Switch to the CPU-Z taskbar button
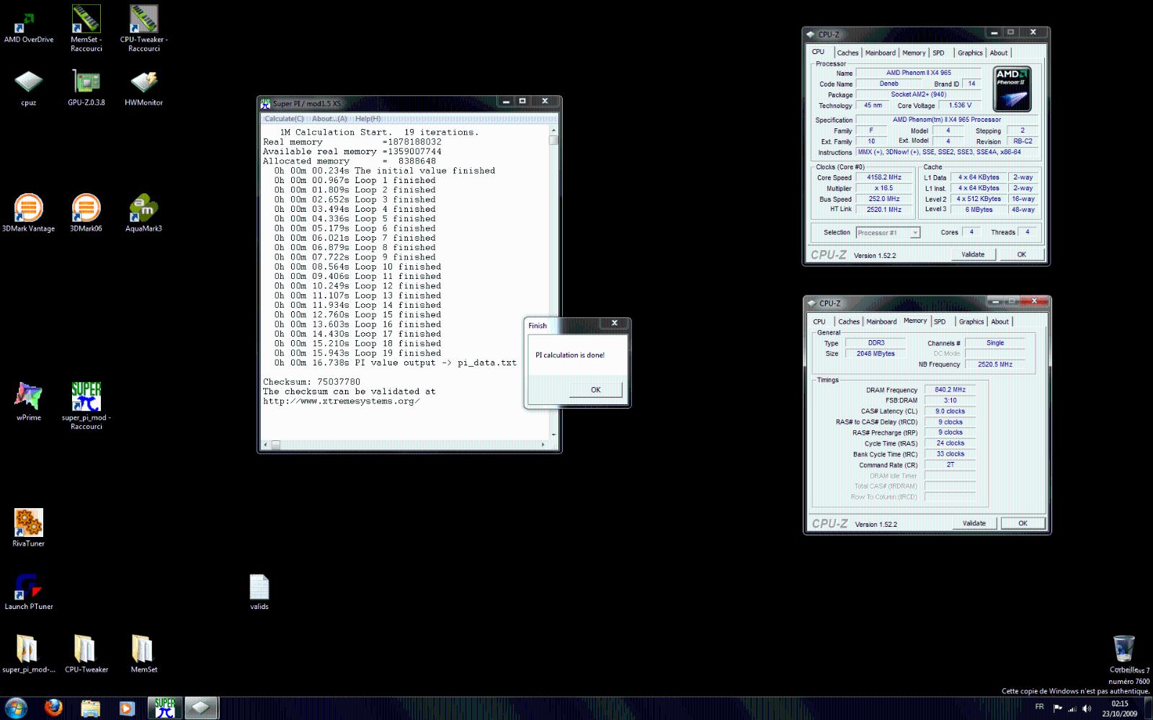The height and width of the screenshot is (720, 1153). click(x=201, y=708)
